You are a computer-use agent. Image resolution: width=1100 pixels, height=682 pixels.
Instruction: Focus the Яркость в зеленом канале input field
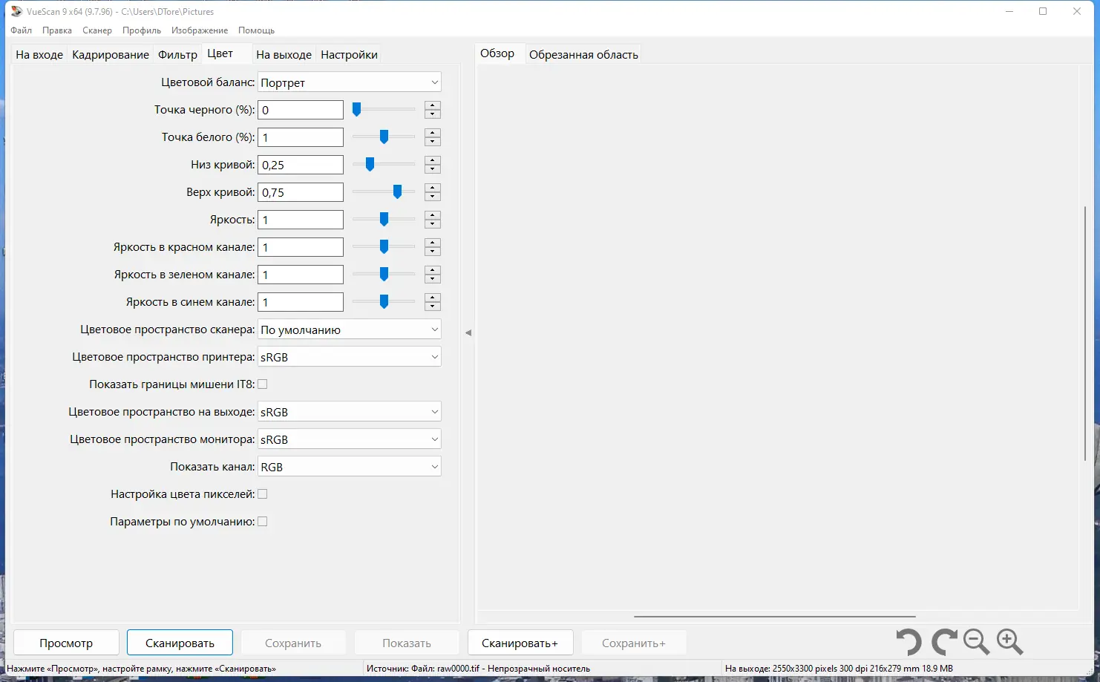[301, 275]
